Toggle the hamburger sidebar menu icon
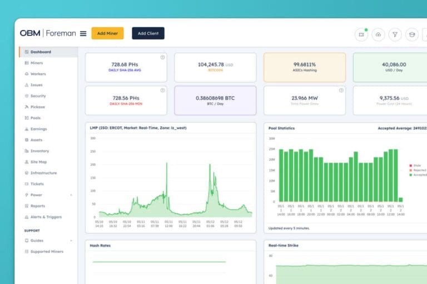 click(x=83, y=33)
